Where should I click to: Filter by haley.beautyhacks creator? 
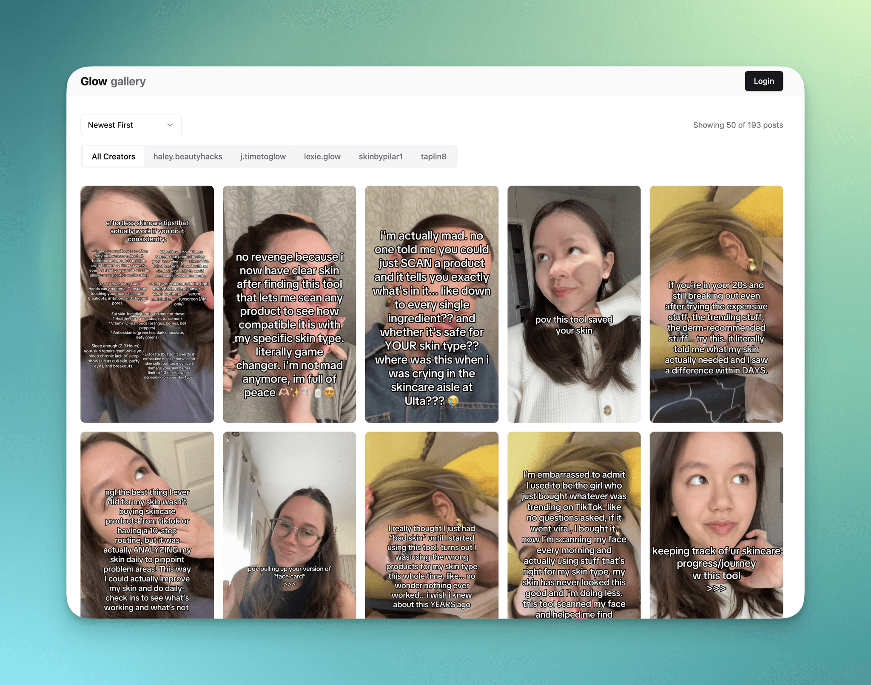(188, 156)
